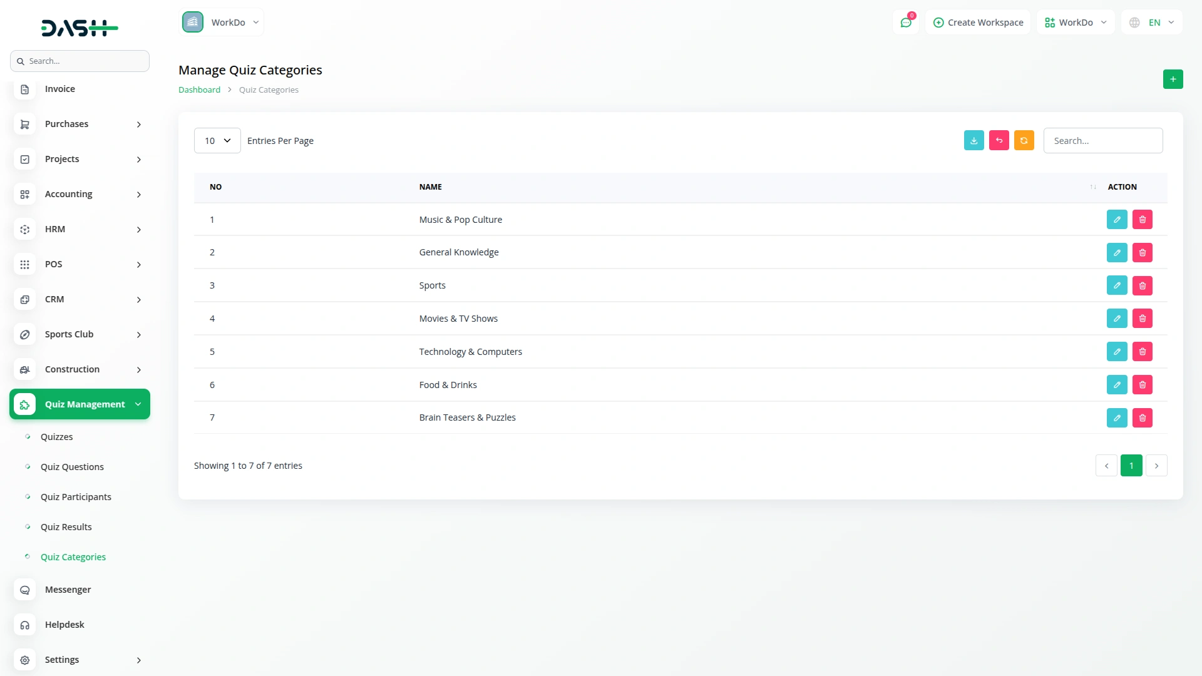The image size is (1202, 676).
Task: Go to the Messenger sidebar item
Action: [x=68, y=590]
